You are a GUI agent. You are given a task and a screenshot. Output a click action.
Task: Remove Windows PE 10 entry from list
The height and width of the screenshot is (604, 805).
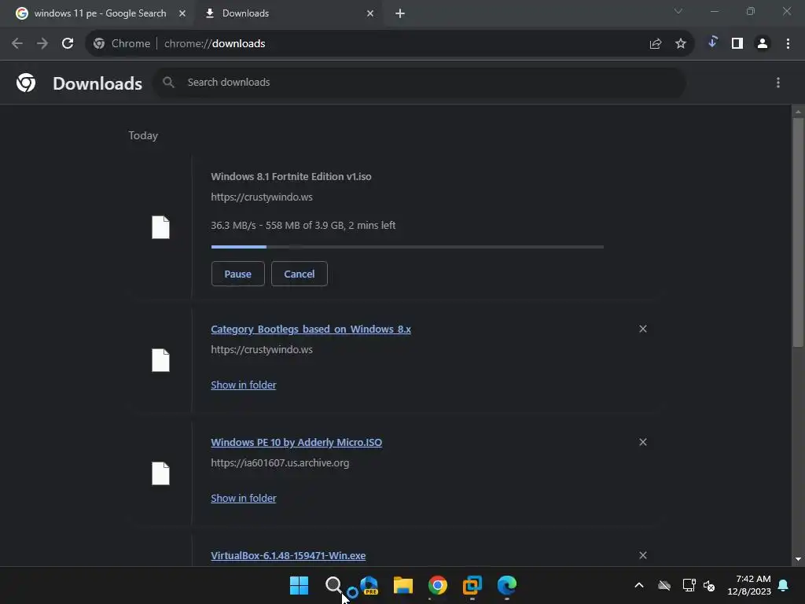click(643, 442)
